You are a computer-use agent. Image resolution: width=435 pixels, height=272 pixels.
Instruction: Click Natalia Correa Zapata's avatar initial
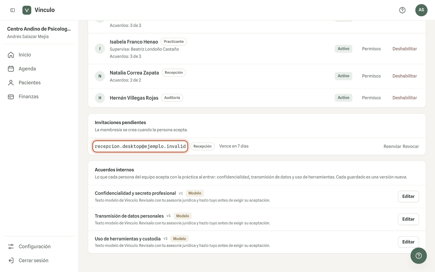click(100, 76)
